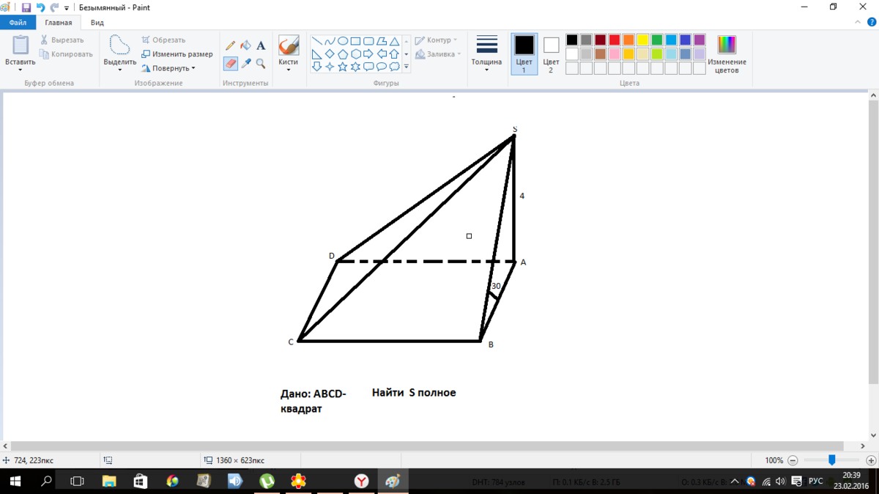Select the Eraser tool
This screenshot has width=879, height=494.
tap(230, 64)
